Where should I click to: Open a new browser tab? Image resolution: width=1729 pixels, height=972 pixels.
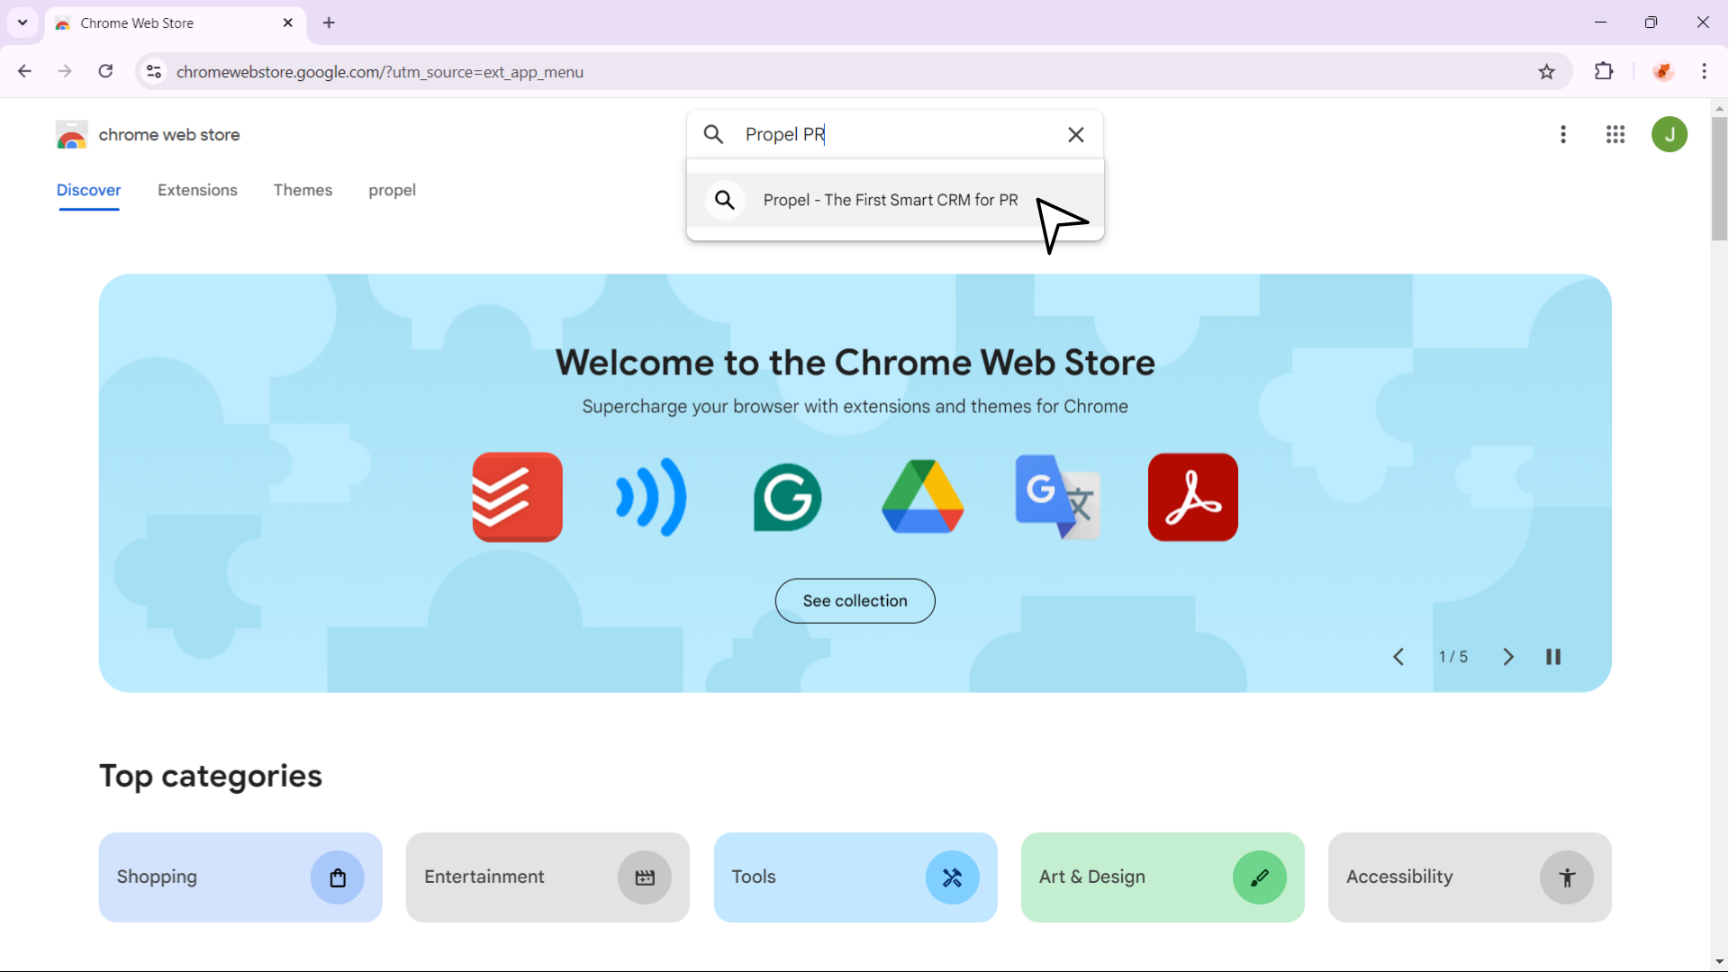click(329, 23)
